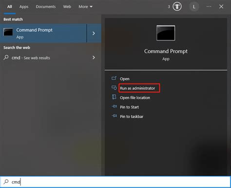This screenshot has height=188, width=231.
Task: Switch to the Documents tab
Action: (x=46, y=7)
